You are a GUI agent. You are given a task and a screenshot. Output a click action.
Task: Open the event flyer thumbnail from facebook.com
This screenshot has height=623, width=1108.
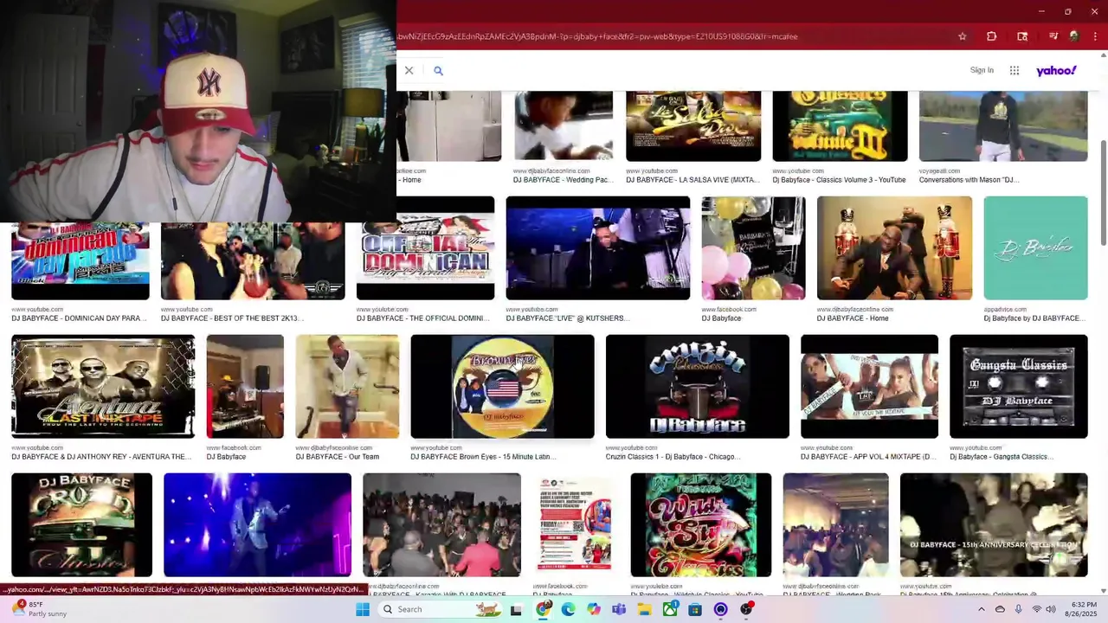576,524
